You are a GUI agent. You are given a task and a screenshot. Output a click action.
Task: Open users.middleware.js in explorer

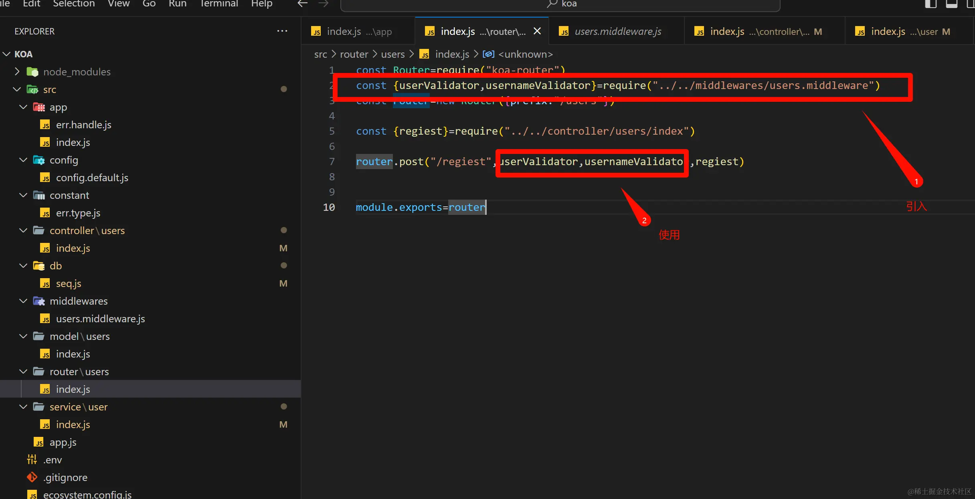click(x=150, y=319)
